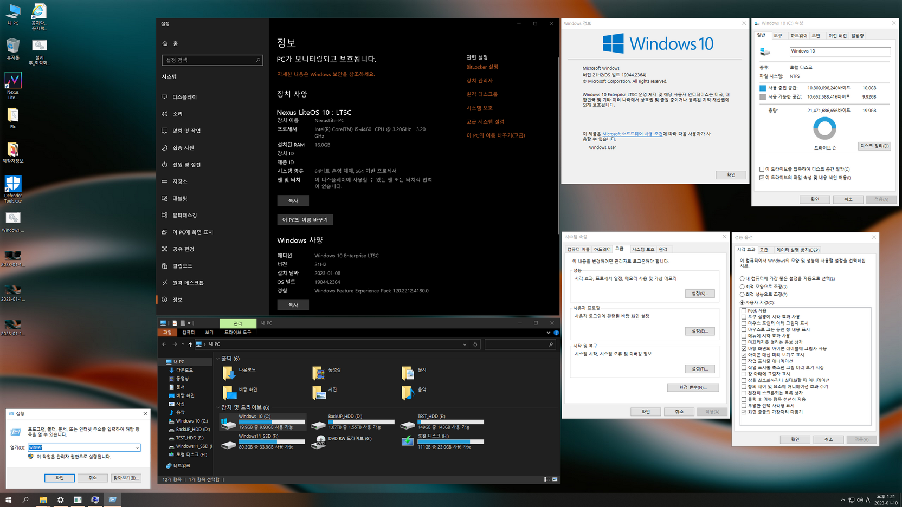902x507 pixels.
Task: Open the 동영상 folder in Explorer
Action: [327, 372]
